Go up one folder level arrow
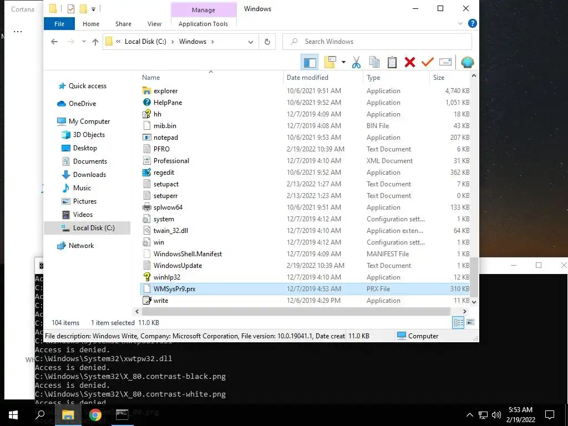 (x=95, y=42)
